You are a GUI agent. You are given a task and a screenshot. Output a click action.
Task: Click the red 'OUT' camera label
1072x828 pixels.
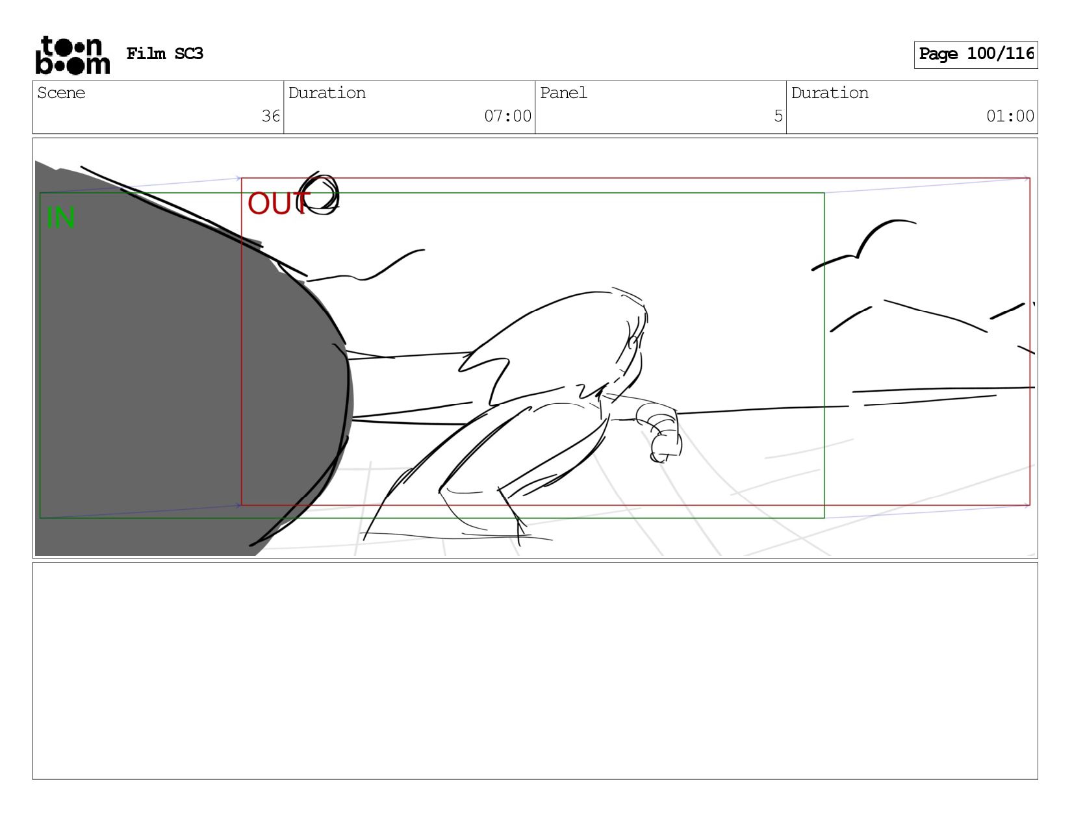[278, 203]
